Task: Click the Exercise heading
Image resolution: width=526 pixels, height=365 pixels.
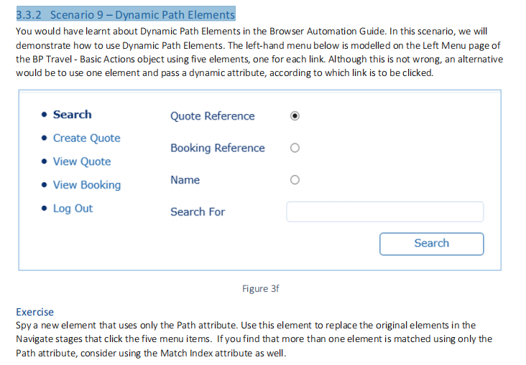Action: (x=34, y=312)
